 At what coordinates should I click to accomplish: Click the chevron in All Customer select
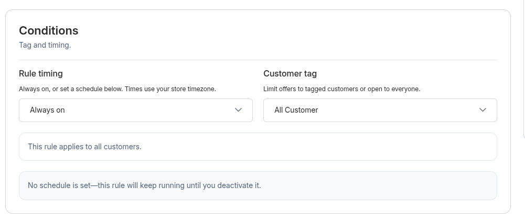coord(483,110)
